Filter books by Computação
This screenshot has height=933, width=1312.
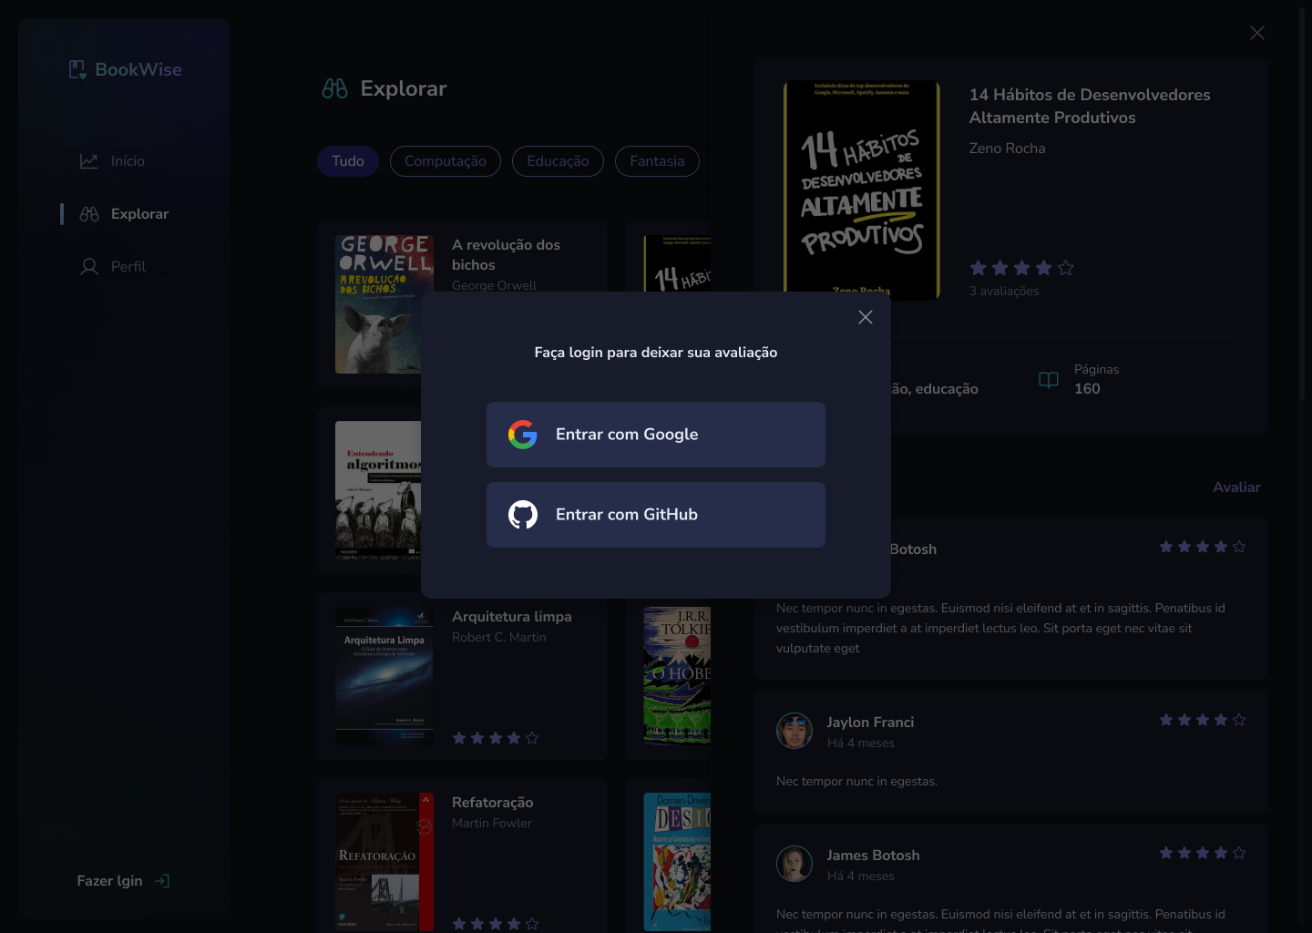(x=446, y=161)
